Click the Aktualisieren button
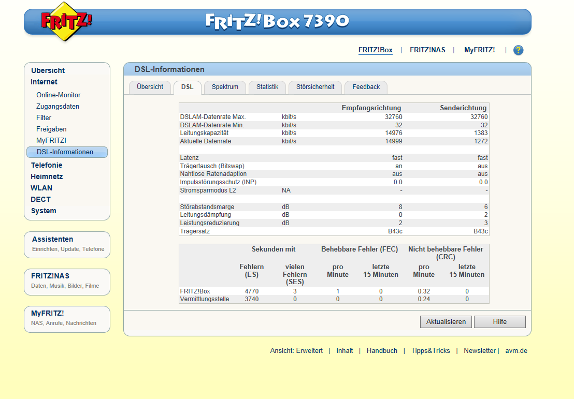The image size is (574, 399). click(446, 322)
